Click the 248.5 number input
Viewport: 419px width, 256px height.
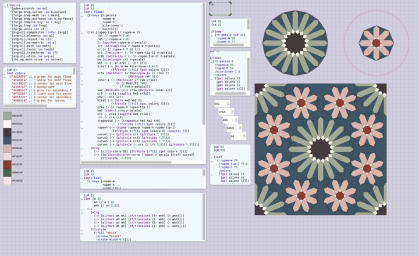tap(234, 128)
